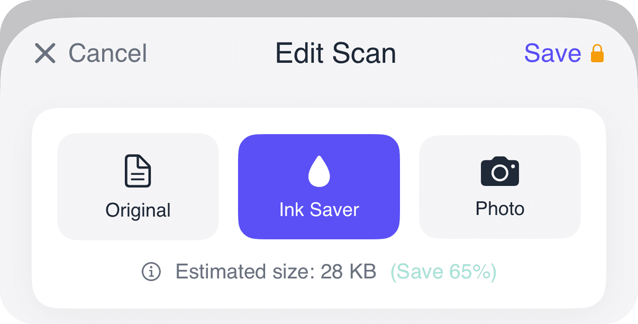This screenshot has height=324, width=638.
Task: Tap the info circle icon near estimated size
Action: (x=151, y=271)
